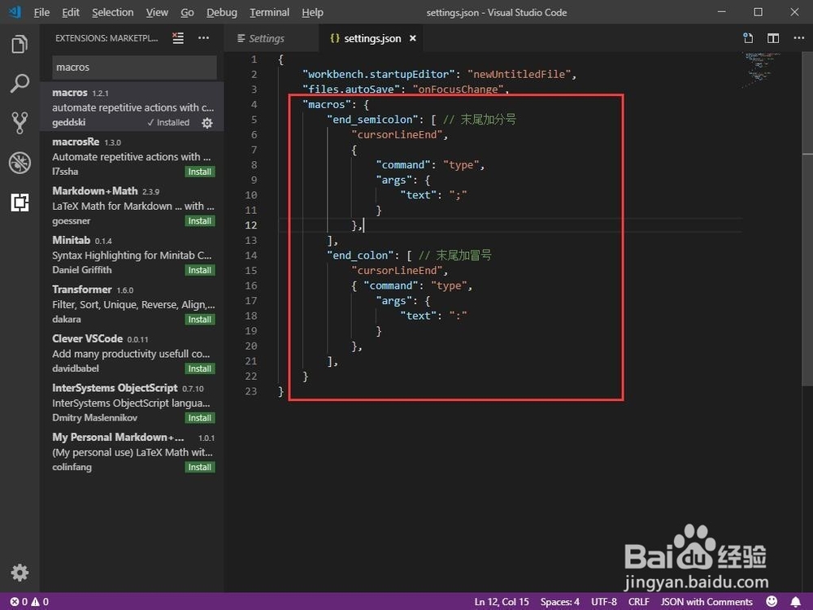Click Open Changes icon in editor toolbar
The height and width of the screenshot is (610, 813).
748,38
